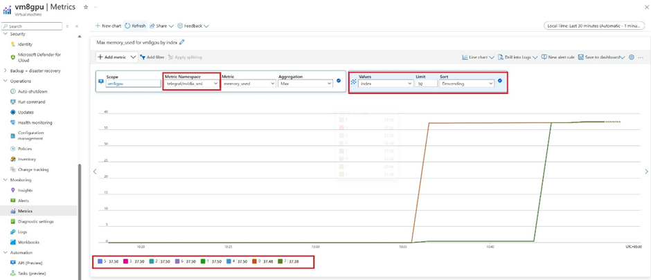Click the Diagnostic settings icon
This screenshot has width=651, height=280.
coord(13,222)
